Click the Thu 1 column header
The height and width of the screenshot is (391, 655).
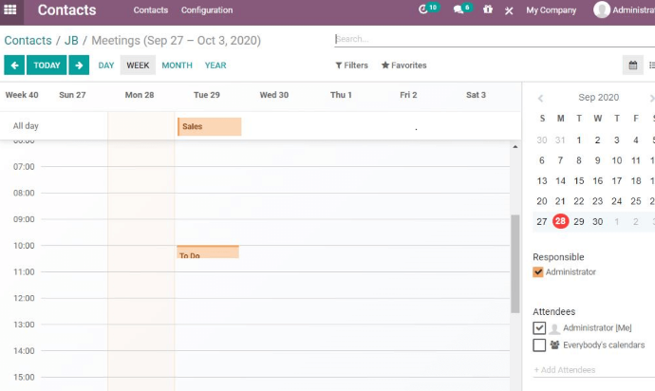pos(341,95)
